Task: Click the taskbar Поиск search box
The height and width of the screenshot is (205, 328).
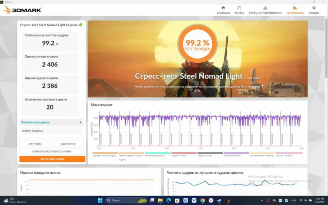Action: point(126,200)
